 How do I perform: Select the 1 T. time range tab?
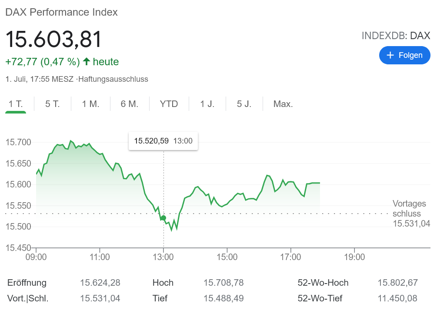pyautogui.click(x=16, y=104)
